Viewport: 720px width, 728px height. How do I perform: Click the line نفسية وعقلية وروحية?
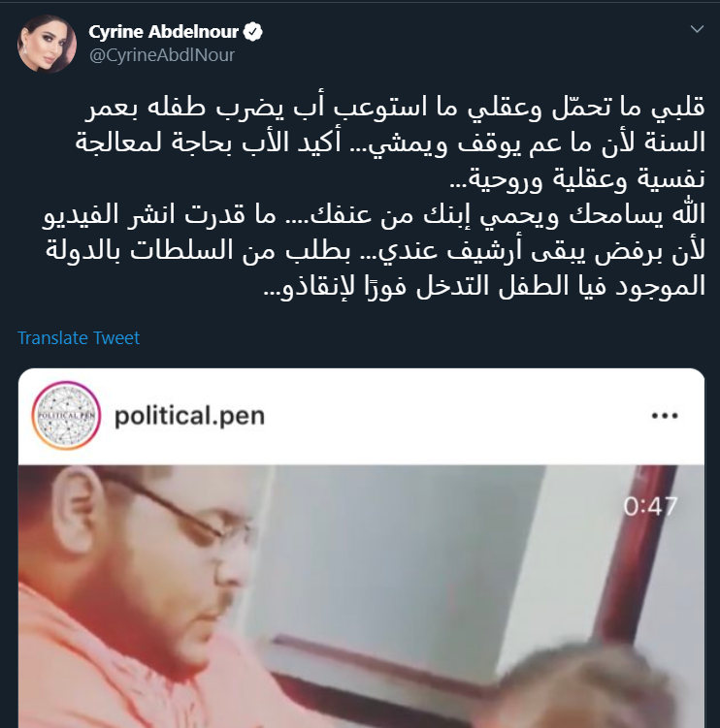pyautogui.click(x=577, y=178)
